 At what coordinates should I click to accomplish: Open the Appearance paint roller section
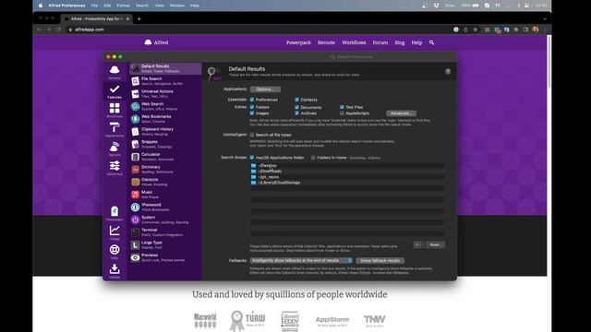[115, 129]
